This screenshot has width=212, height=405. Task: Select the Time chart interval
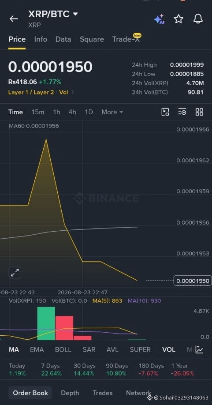click(15, 112)
